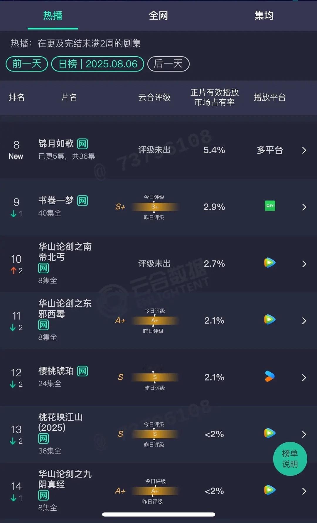Go to 后一天 ranking
Image resolution: width=317 pixels, height=523 pixels.
[168, 64]
